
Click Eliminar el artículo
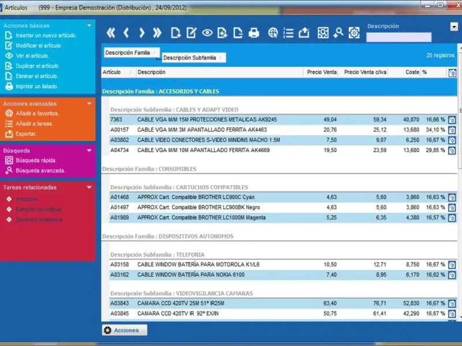click(x=37, y=76)
